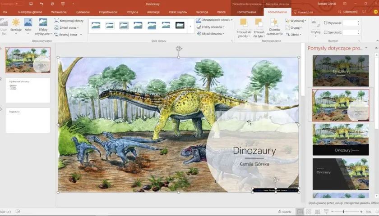379x216 pixels.
Task: Switch to Slide Sorter view icon
Action: click(309, 211)
